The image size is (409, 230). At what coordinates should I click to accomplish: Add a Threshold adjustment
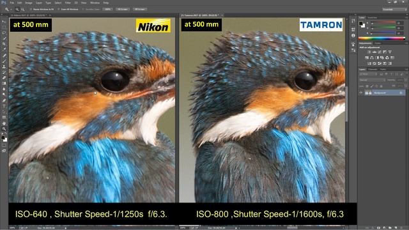tap(380, 63)
